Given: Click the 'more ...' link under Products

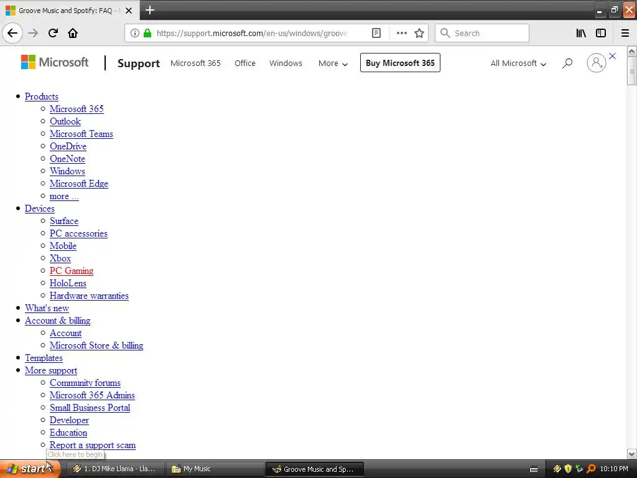Looking at the screenshot, I should point(64,196).
